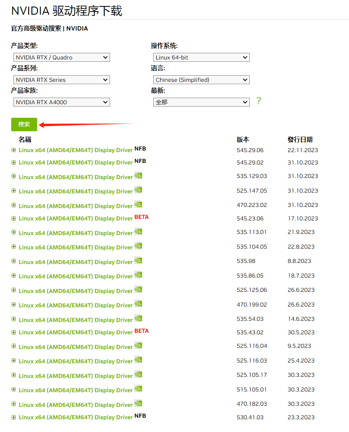Open the Display Driver link for version 545.29.06
The image size is (349, 432).
click(76, 150)
